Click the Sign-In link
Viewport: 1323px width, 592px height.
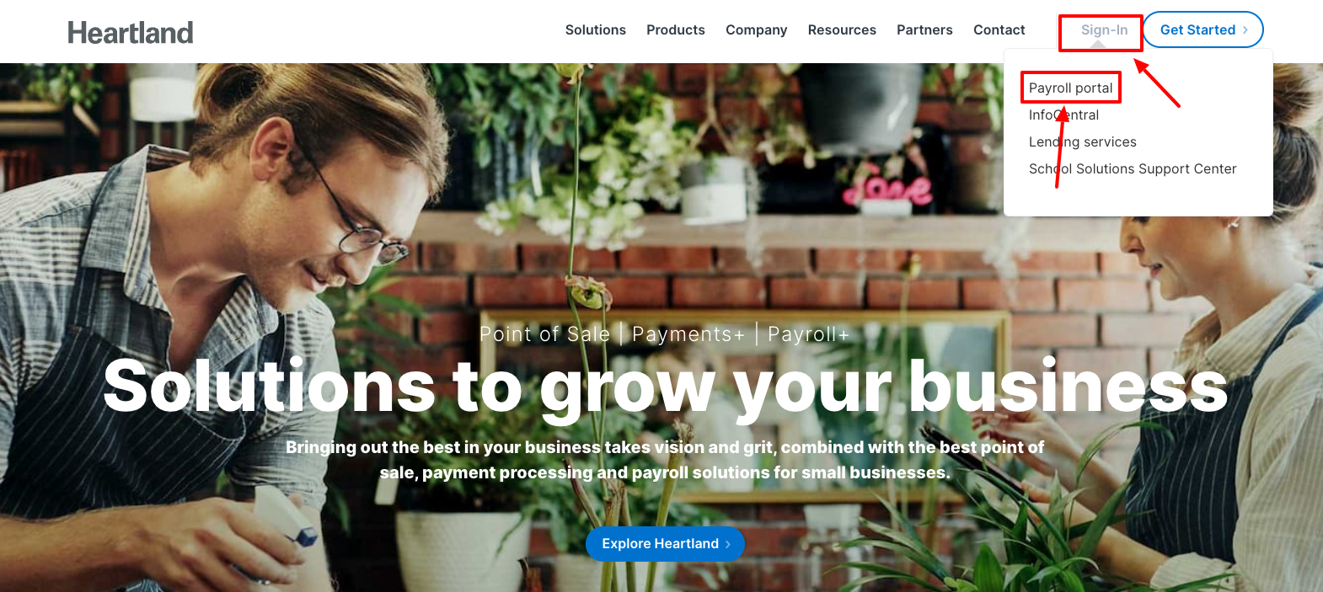click(x=1104, y=29)
